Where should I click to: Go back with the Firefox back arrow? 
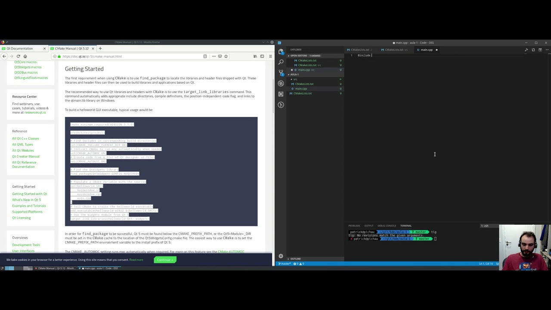point(4,56)
